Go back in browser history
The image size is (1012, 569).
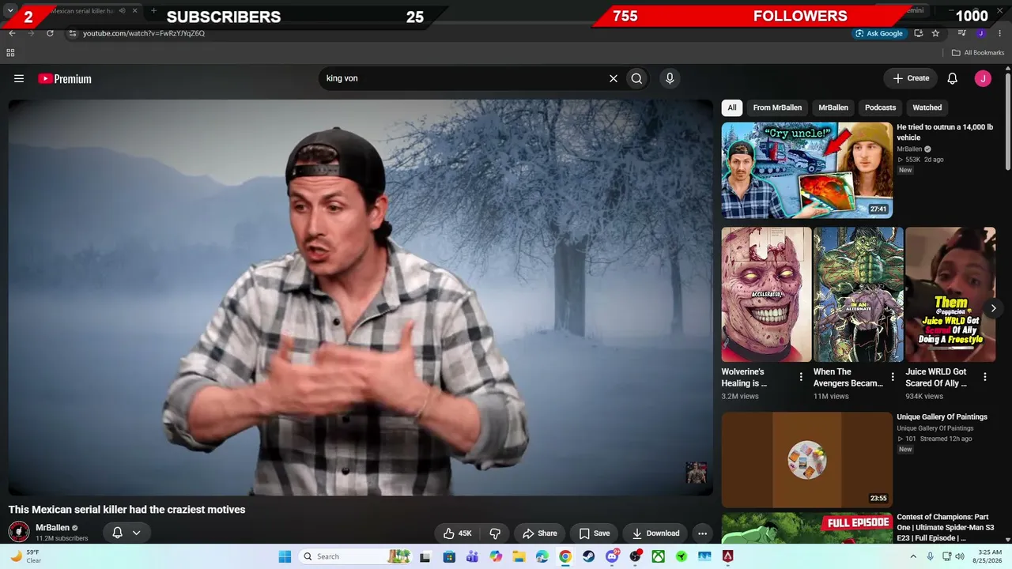pyautogui.click(x=12, y=33)
